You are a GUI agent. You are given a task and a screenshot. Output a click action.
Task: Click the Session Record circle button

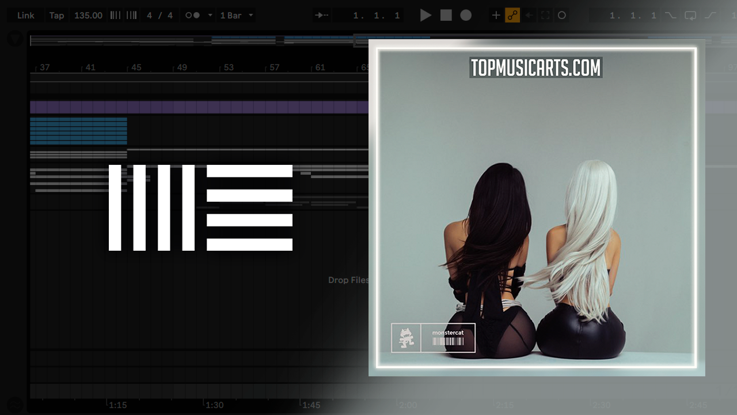click(x=562, y=16)
